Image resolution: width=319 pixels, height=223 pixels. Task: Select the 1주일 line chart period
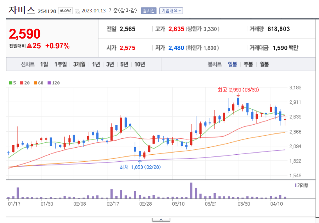(61, 64)
